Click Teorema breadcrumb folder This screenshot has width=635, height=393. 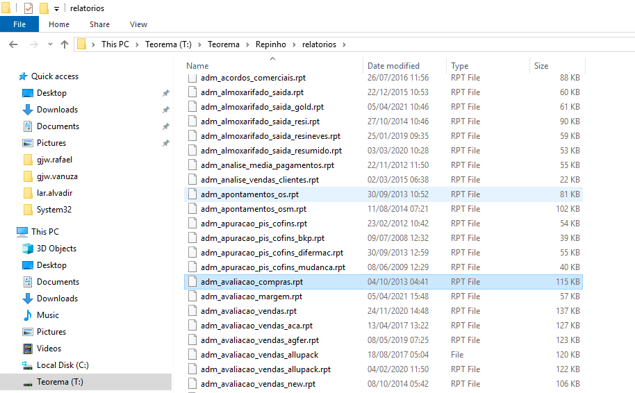point(224,44)
